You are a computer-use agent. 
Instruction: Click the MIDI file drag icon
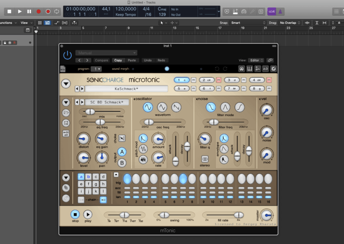(x=63, y=69)
